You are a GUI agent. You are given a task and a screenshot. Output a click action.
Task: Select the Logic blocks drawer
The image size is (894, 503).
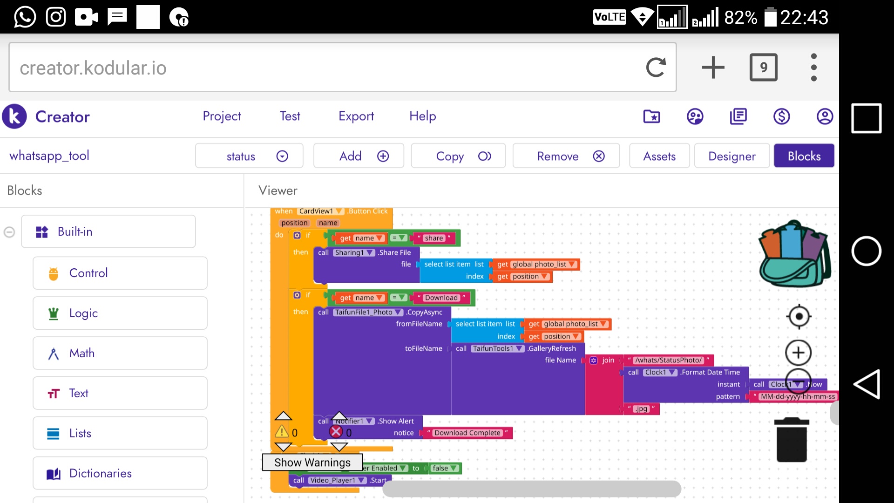coord(120,313)
